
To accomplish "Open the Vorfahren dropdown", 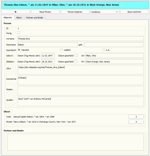I will [x=105, y=12].
